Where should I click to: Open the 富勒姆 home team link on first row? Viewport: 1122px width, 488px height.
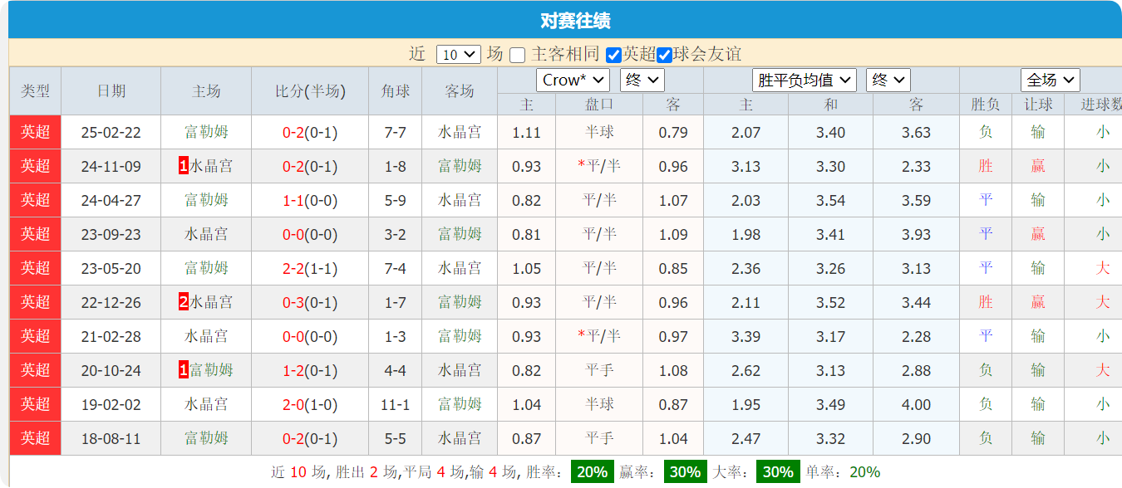205,131
